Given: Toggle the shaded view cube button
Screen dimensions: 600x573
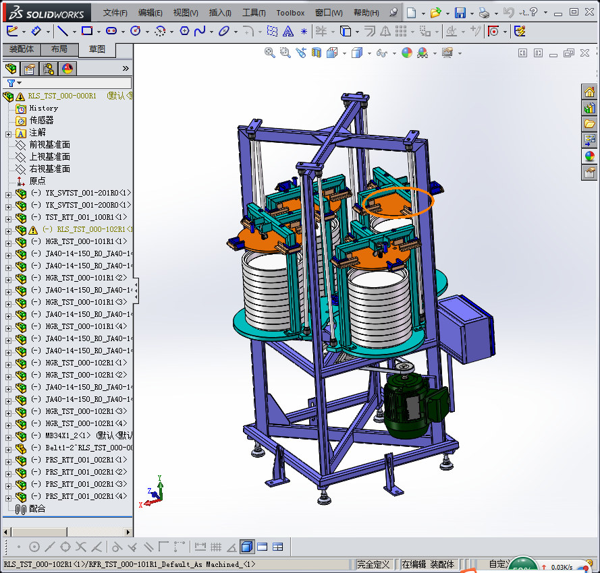Looking at the screenshot, I should click(x=247, y=547).
